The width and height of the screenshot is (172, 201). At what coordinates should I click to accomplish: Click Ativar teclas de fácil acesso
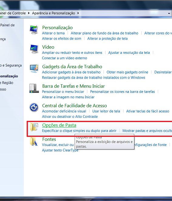[x=148, y=111]
